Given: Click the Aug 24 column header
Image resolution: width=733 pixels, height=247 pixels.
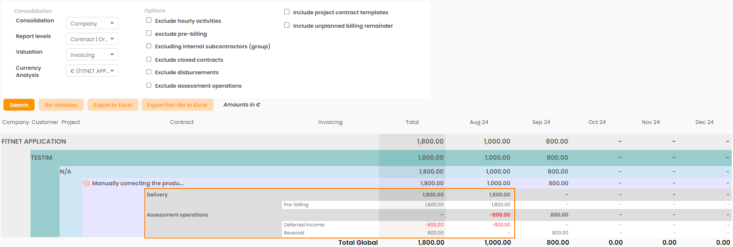Looking at the screenshot, I should (x=479, y=122).
